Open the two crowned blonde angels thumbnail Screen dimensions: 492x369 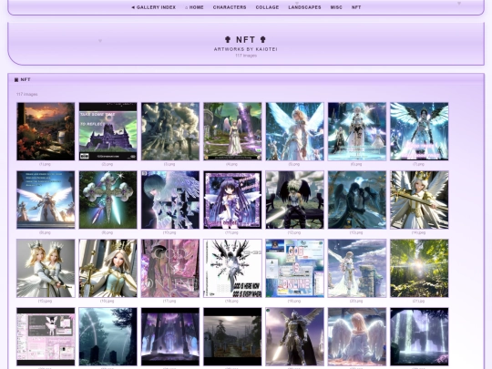pyautogui.click(x=46, y=268)
